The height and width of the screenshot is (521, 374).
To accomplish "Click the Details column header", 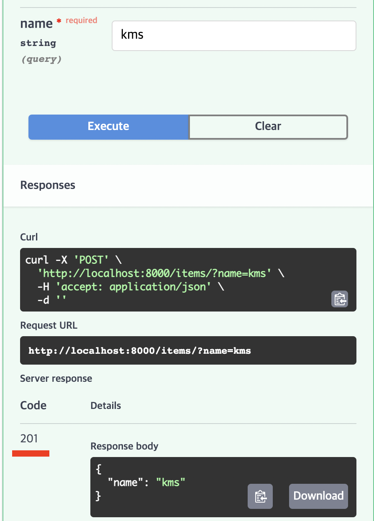I will tap(106, 406).
